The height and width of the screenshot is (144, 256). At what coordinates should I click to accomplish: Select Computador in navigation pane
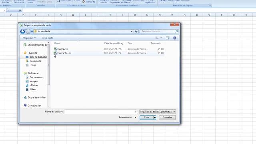(x=32, y=106)
